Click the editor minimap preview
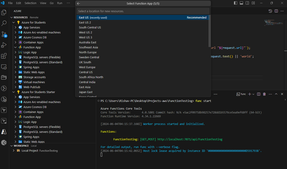The image size is (287, 169). (x=274, y=23)
